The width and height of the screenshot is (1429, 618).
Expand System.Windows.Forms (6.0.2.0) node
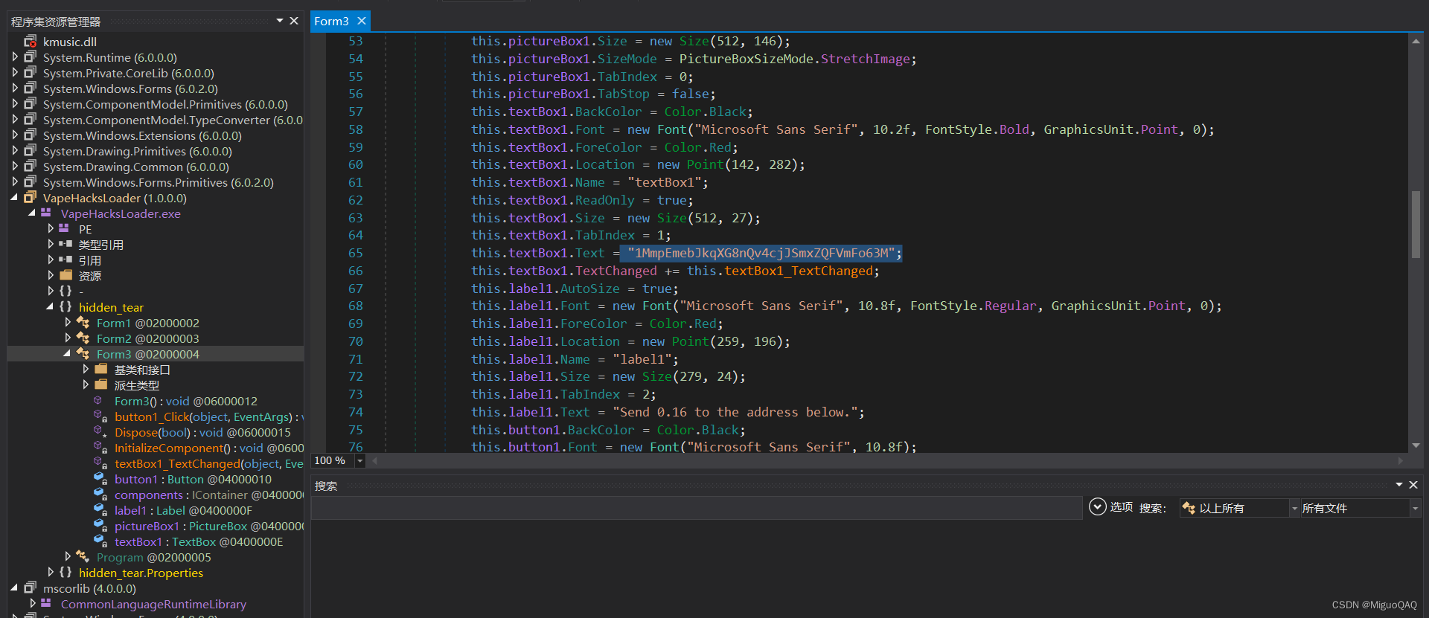point(15,88)
